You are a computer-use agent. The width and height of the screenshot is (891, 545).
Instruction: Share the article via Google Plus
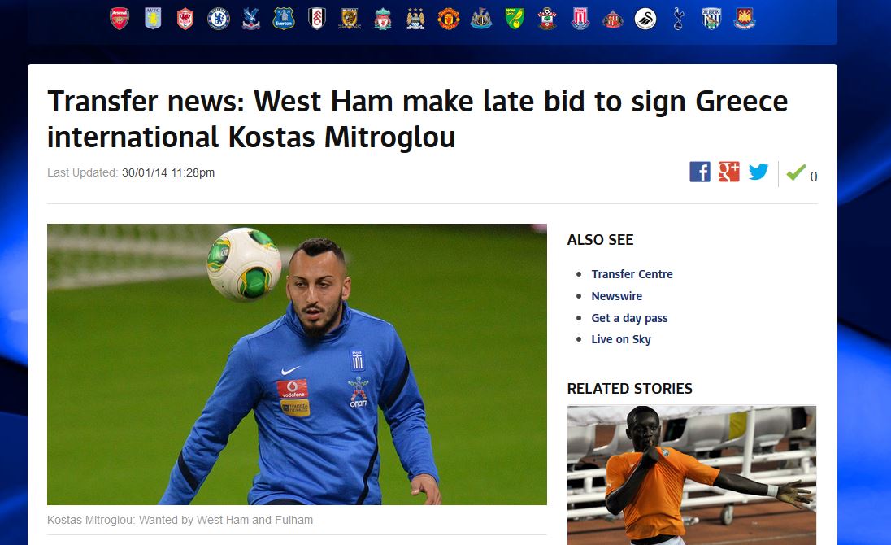click(729, 172)
